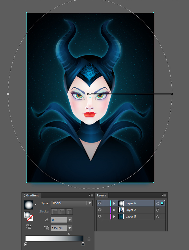Open the aspect ratio dropdown arrow
Viewport: 189px width, 250px height.
[x=70, y=228]
